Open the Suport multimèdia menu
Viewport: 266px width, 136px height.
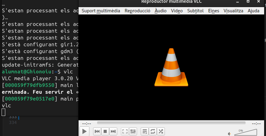tap(101, 11)
